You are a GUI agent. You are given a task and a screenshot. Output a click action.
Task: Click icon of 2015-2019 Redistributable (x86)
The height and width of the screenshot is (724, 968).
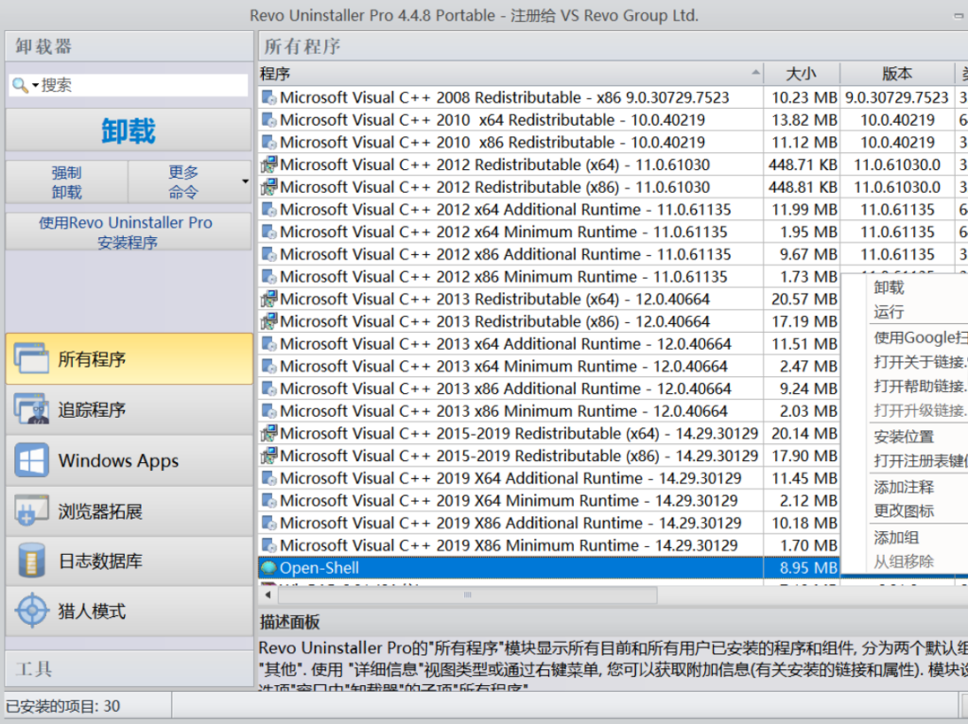(x=268, y=456)
